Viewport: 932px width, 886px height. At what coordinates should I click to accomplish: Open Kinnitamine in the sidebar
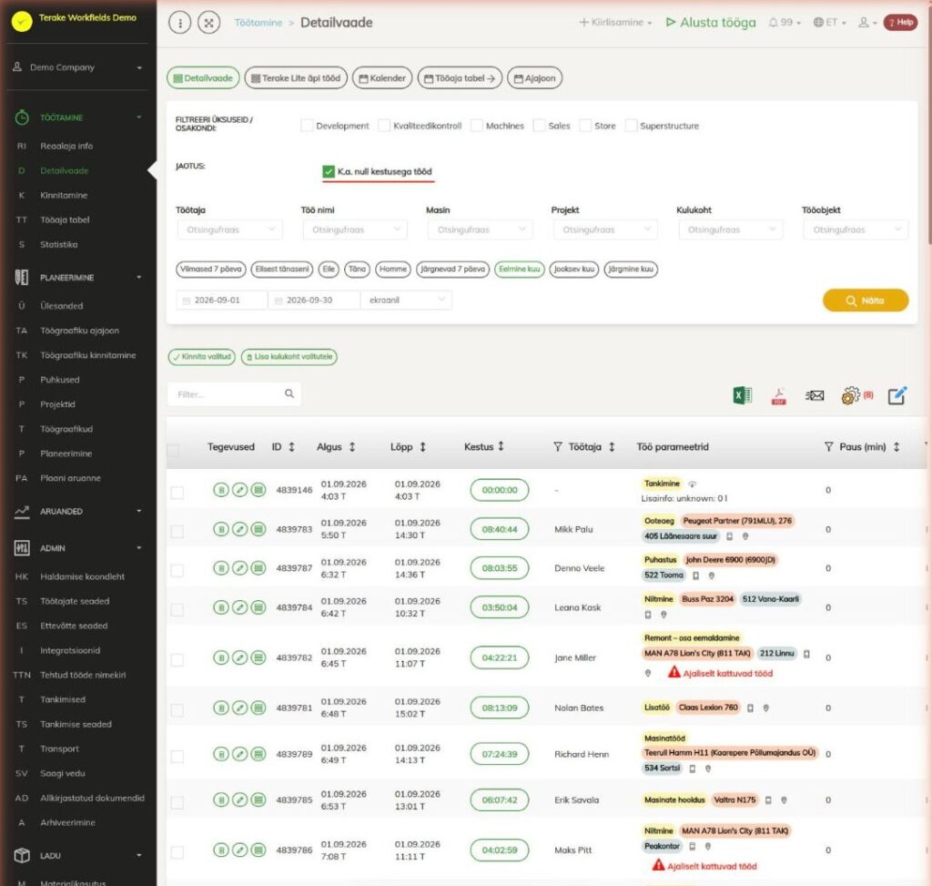(64, 195)
